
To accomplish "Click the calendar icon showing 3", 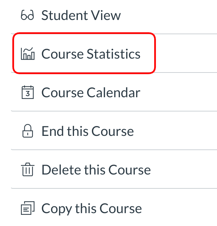I will tap(27, 93).
